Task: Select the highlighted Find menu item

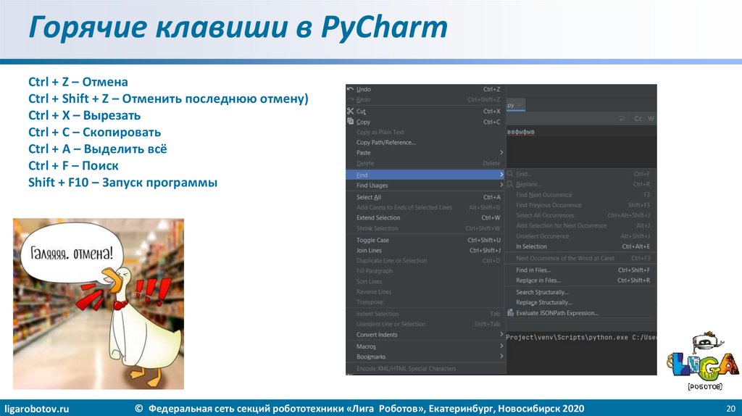Action: pos(425,175)
